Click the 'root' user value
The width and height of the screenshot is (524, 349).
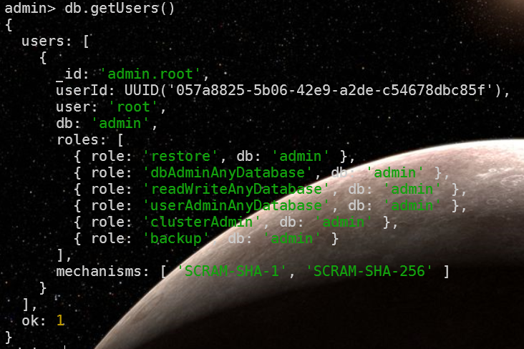pyautogui.click(x=132, y=107)
